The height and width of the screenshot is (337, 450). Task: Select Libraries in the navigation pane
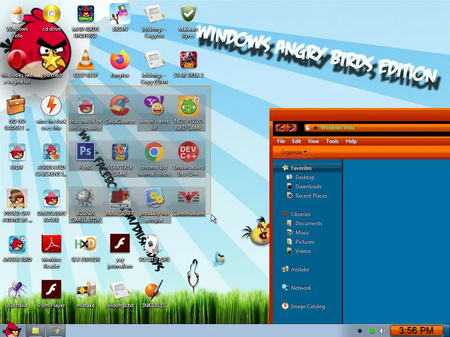(x=300, y=214)
